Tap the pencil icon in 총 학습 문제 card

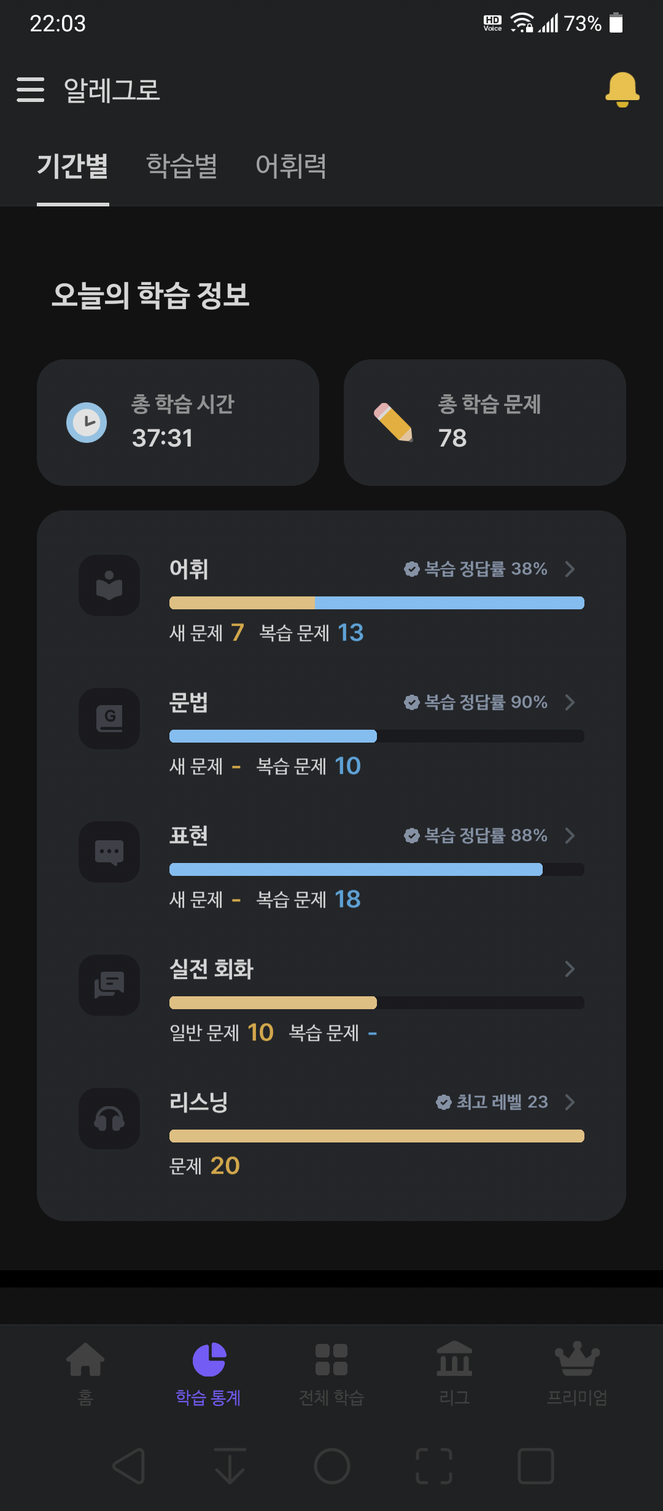[394, 423]
